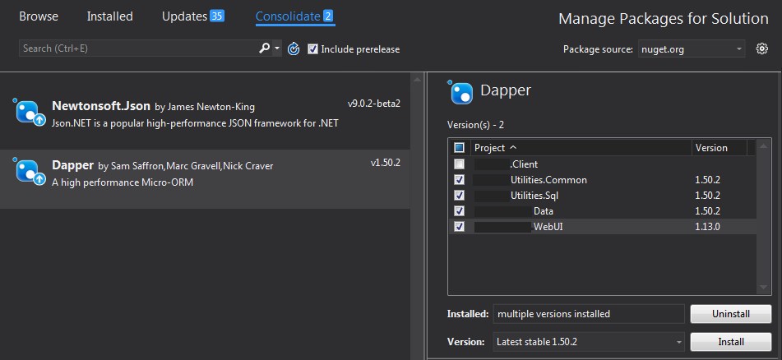The width and height of the screenshot is (782, 360).
Task: Click the Install button
Action: click(x=731, y=342)
